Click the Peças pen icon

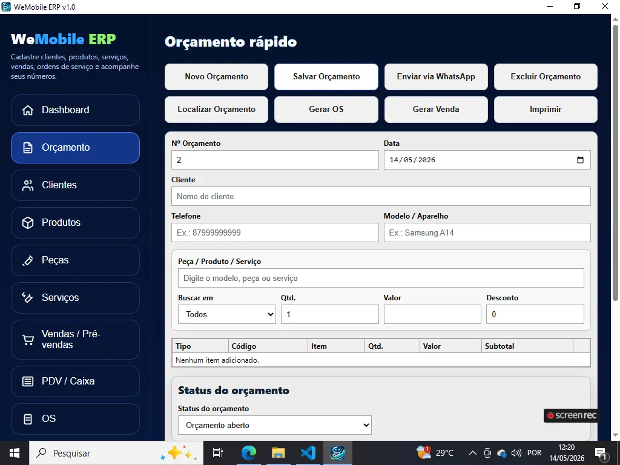click(28, 260)
